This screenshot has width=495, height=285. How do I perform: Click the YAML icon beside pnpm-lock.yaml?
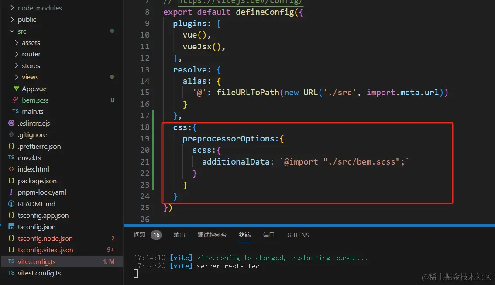click(11, 192)
